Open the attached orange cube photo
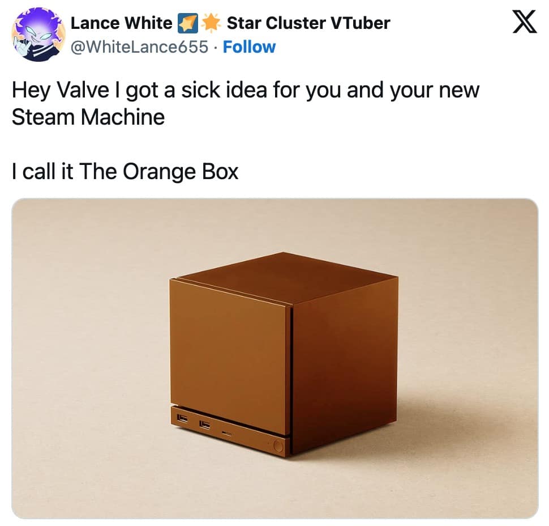The height and width of the screenshot is (526, 549). point(275,358)
